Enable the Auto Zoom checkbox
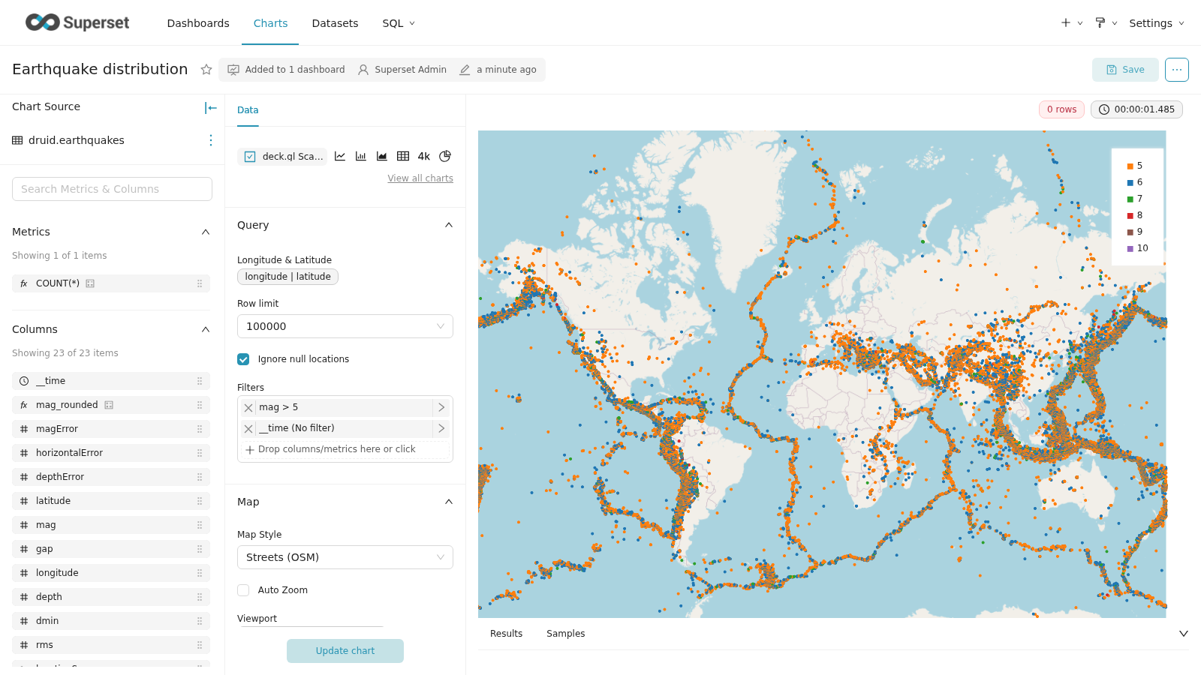 pos(243,590)
